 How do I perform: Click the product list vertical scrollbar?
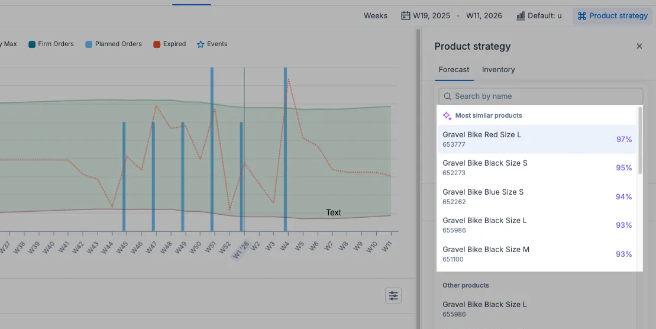pos(640,141)
